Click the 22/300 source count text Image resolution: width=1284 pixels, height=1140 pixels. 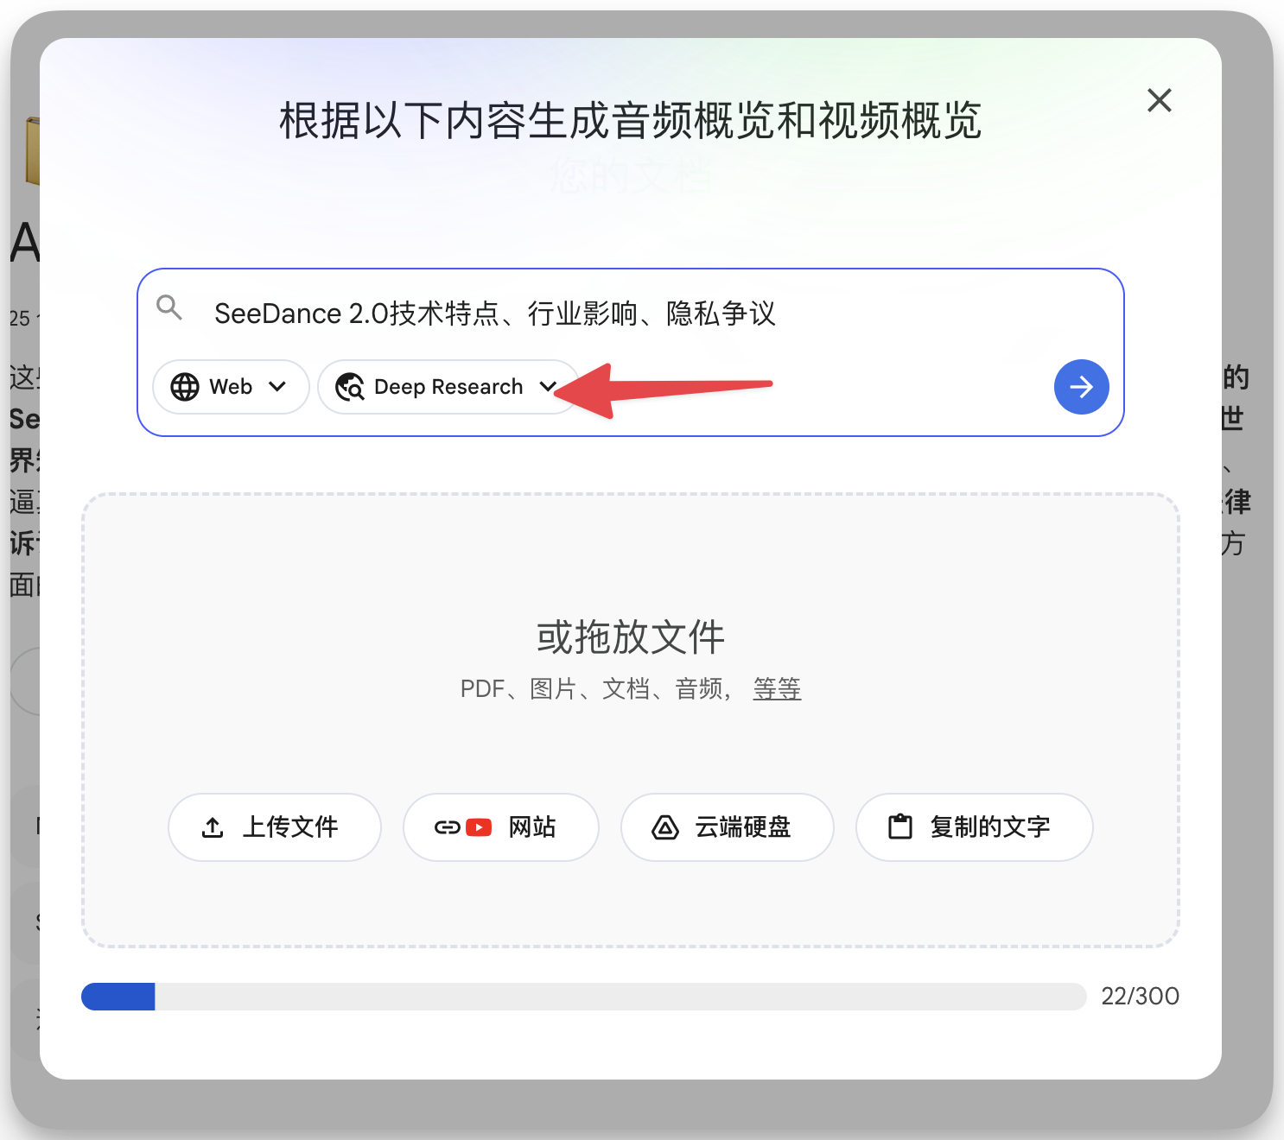(x=1140, y=997)
